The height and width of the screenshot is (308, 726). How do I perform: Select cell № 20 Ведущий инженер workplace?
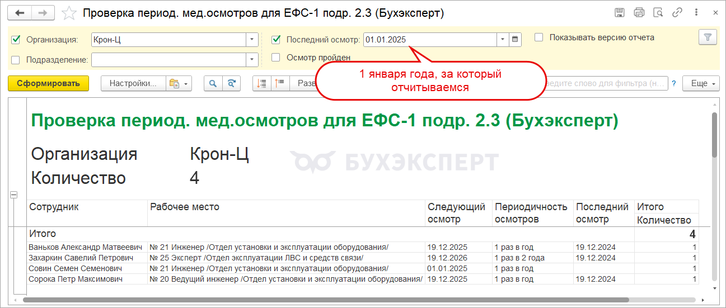click(286, 279)
